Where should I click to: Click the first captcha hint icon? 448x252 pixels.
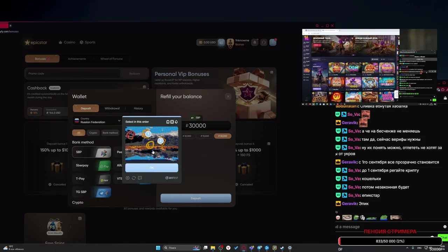168,122
